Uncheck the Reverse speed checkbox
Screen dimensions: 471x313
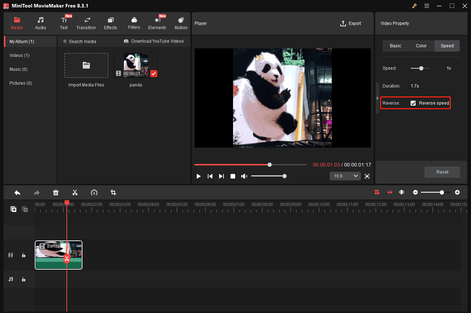[x=413, y=103]
